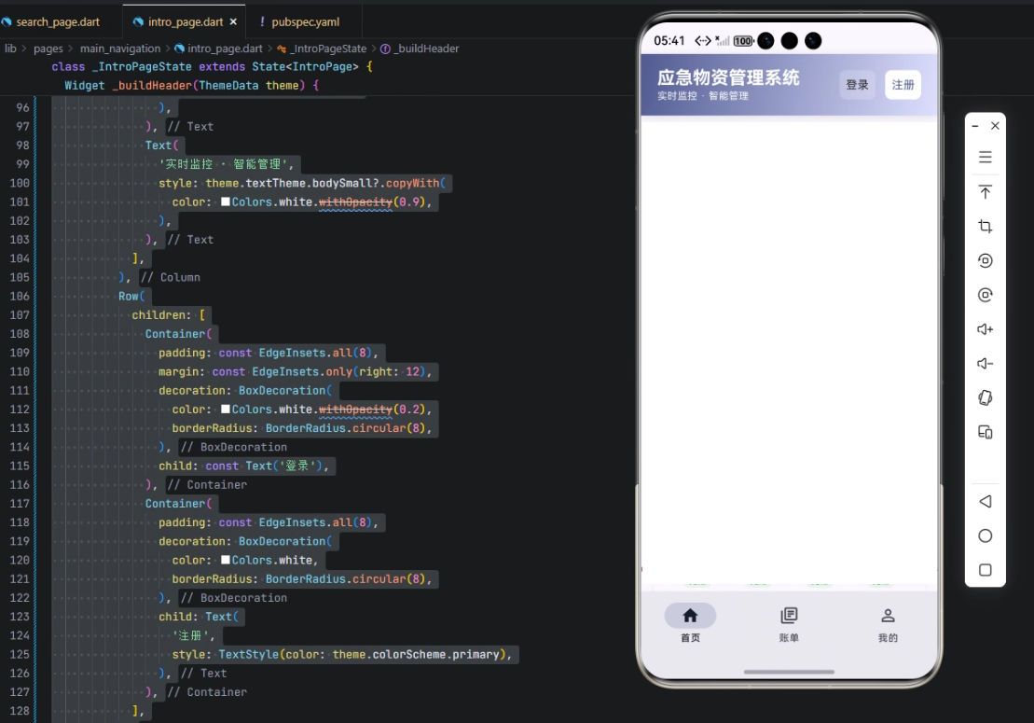Click the Android recents square button

(986, 570)
